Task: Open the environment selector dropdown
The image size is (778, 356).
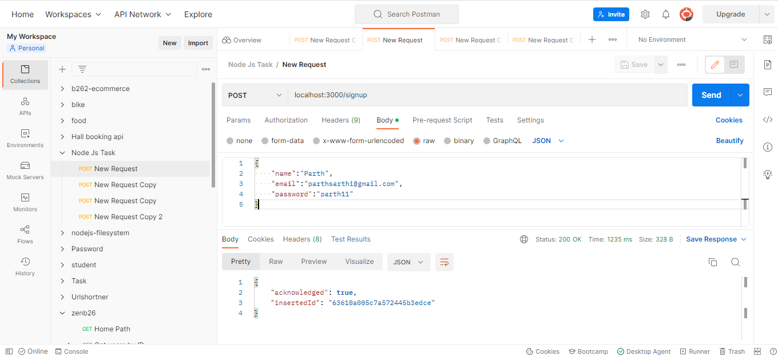Action: [689, 39]
